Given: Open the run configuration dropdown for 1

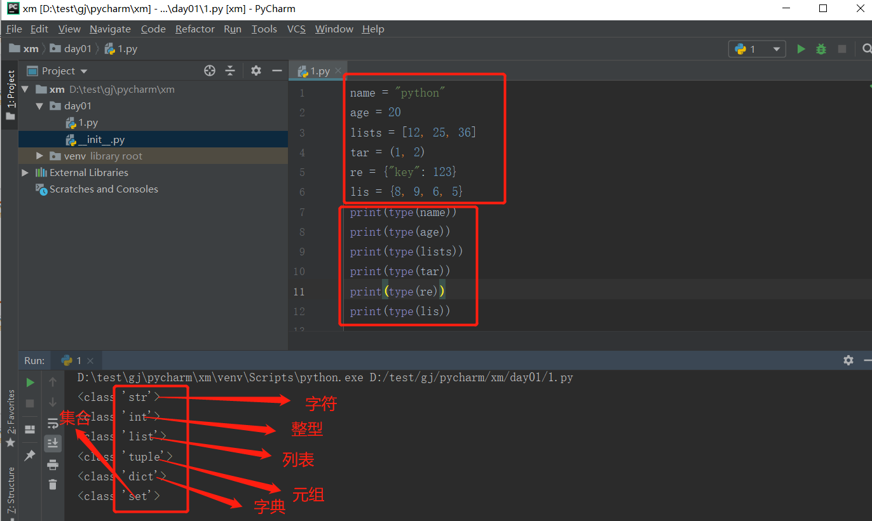Looking at the screenshot, I should 776,48.
